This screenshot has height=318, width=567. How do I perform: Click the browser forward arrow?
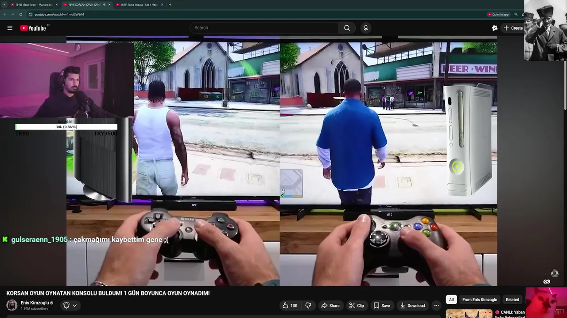tap(12, 15)
